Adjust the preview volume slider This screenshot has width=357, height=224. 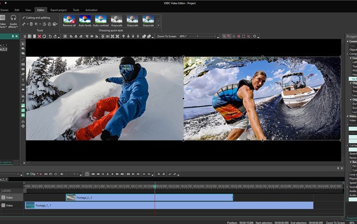[72, 174]
